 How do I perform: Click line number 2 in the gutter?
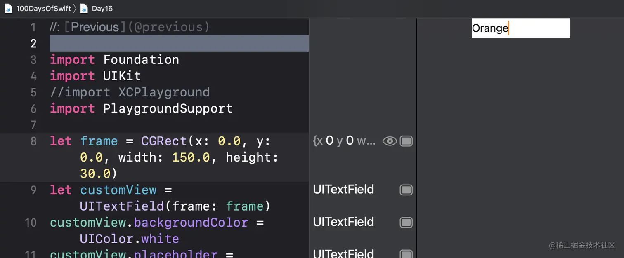(x=33, y=43)
